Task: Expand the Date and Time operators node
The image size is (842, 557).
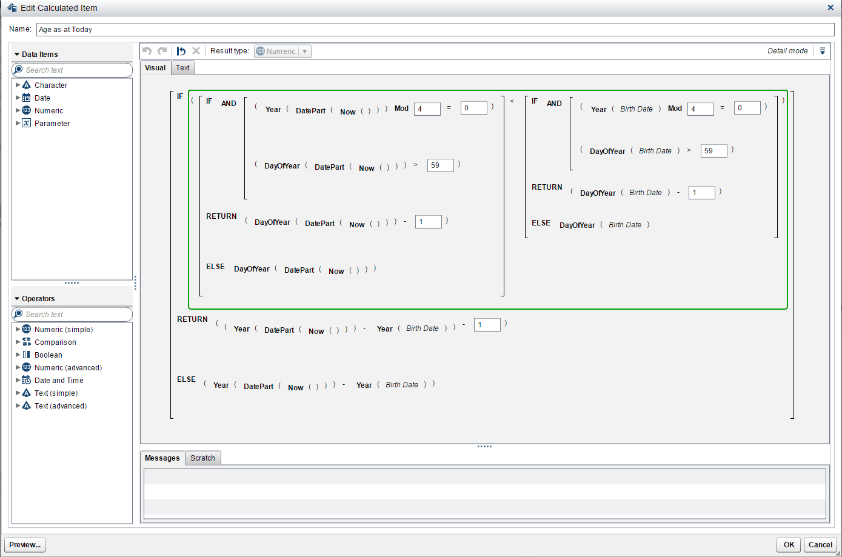Action: point(18,380)
